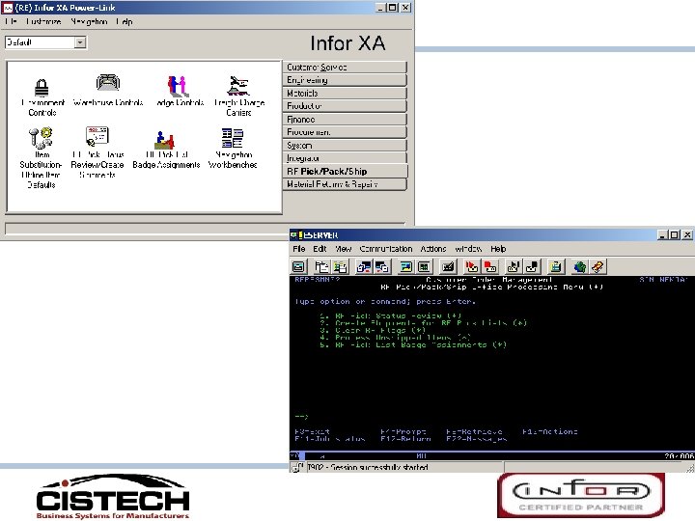Click terminal option 3 Clear RF Flags
695x521 pixels.
(373, 330)
